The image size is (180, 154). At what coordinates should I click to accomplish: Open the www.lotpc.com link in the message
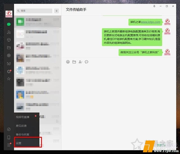(x=150, y=22)
